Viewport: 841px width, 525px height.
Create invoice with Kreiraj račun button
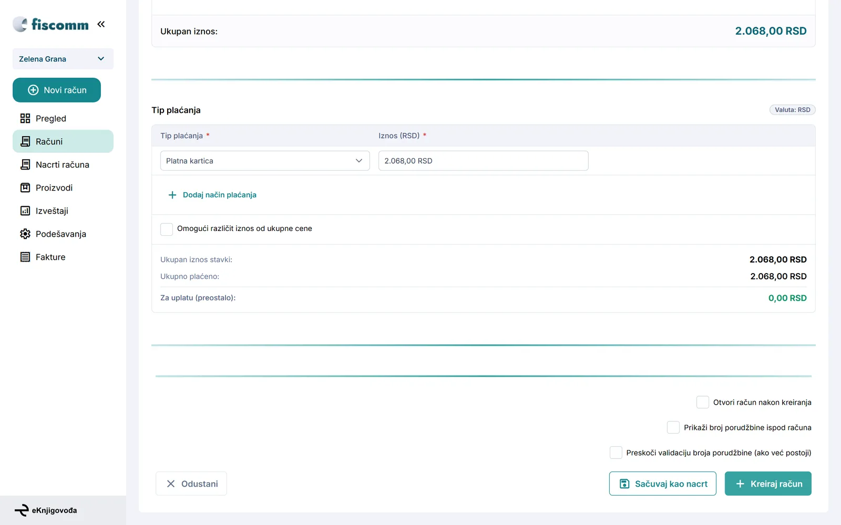(768, 484)
